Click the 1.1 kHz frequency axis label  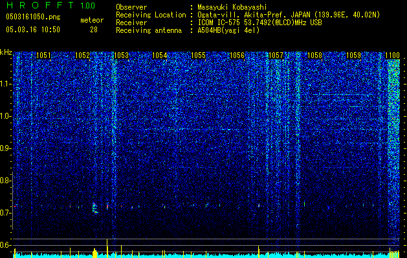6,84
